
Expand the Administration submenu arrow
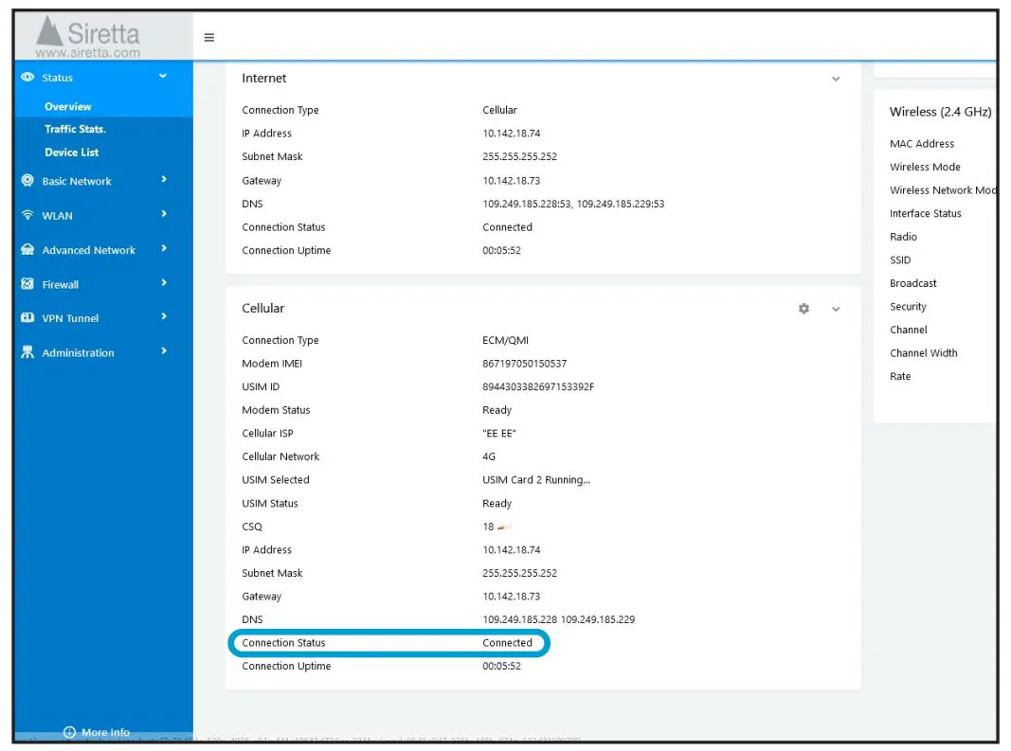(164, 351)
